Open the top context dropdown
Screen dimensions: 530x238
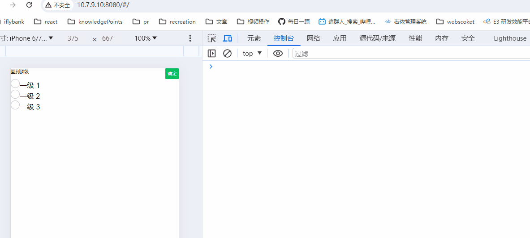(x=252, y=53)
